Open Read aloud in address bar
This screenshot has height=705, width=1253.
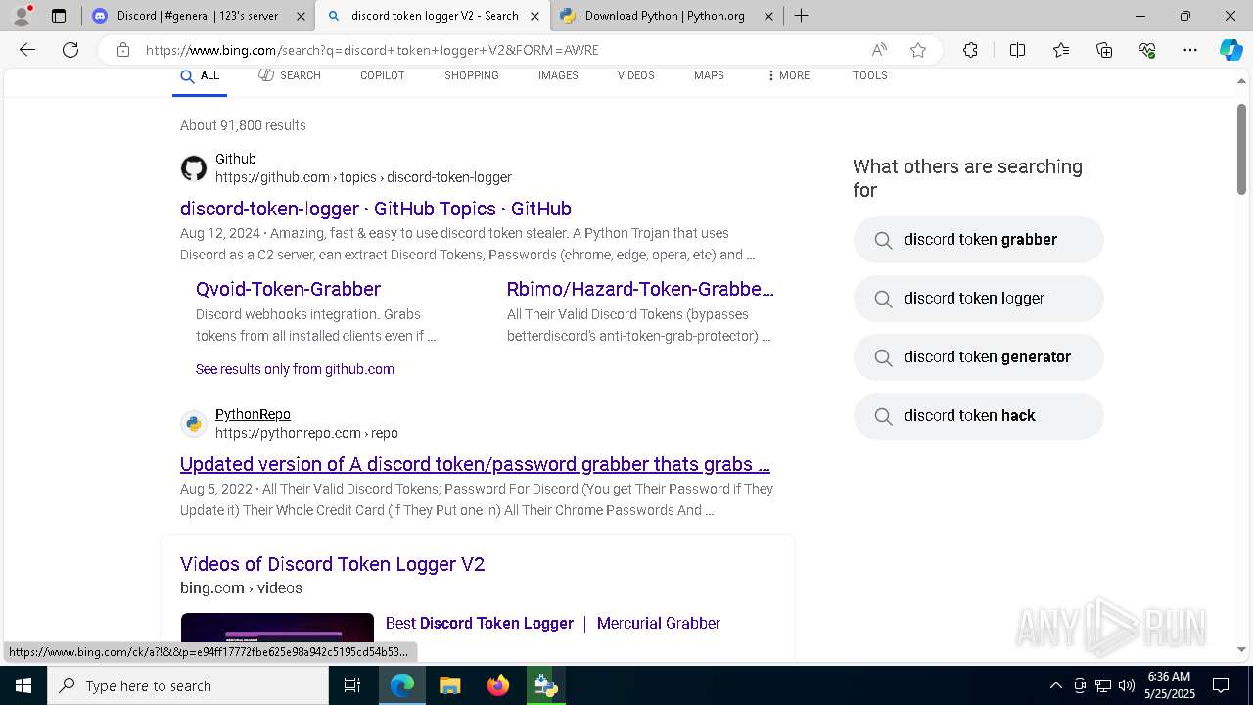click(x=879, y=50)
